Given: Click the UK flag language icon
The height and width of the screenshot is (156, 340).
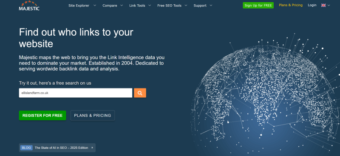Looking at the screenshot, I should [x=323, y=6].
